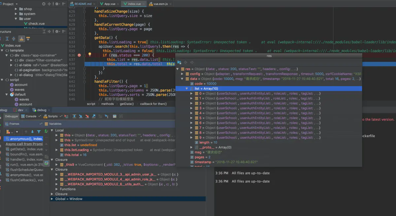The width and height of the screenshot is (396, 216).
Task: Expand the _this9 VueComponent variable
Action: tap(57, 164)
